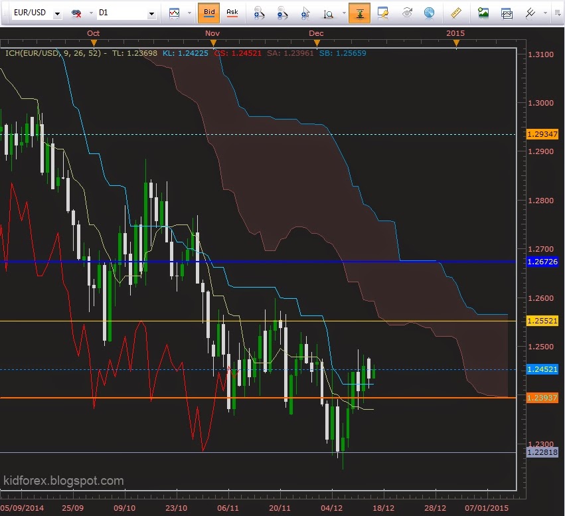Open toolbar overflow options
Image resolution: width=565 pixels, height=516 pixels.
tap(557, 13)
